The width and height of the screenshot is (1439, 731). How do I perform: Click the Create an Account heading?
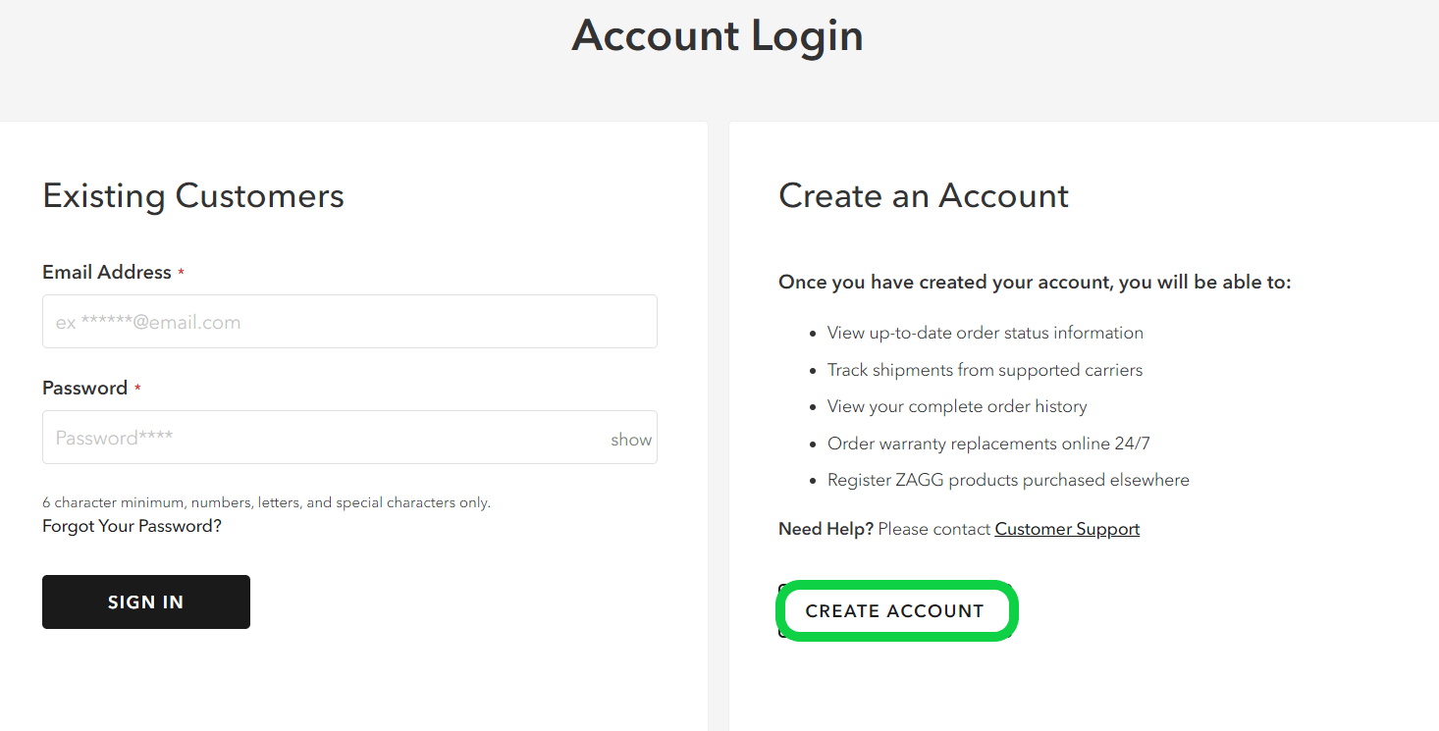923,196
